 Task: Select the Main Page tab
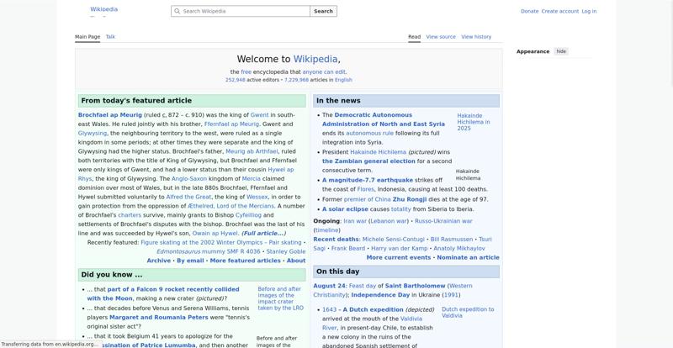(x=87, y=37)
